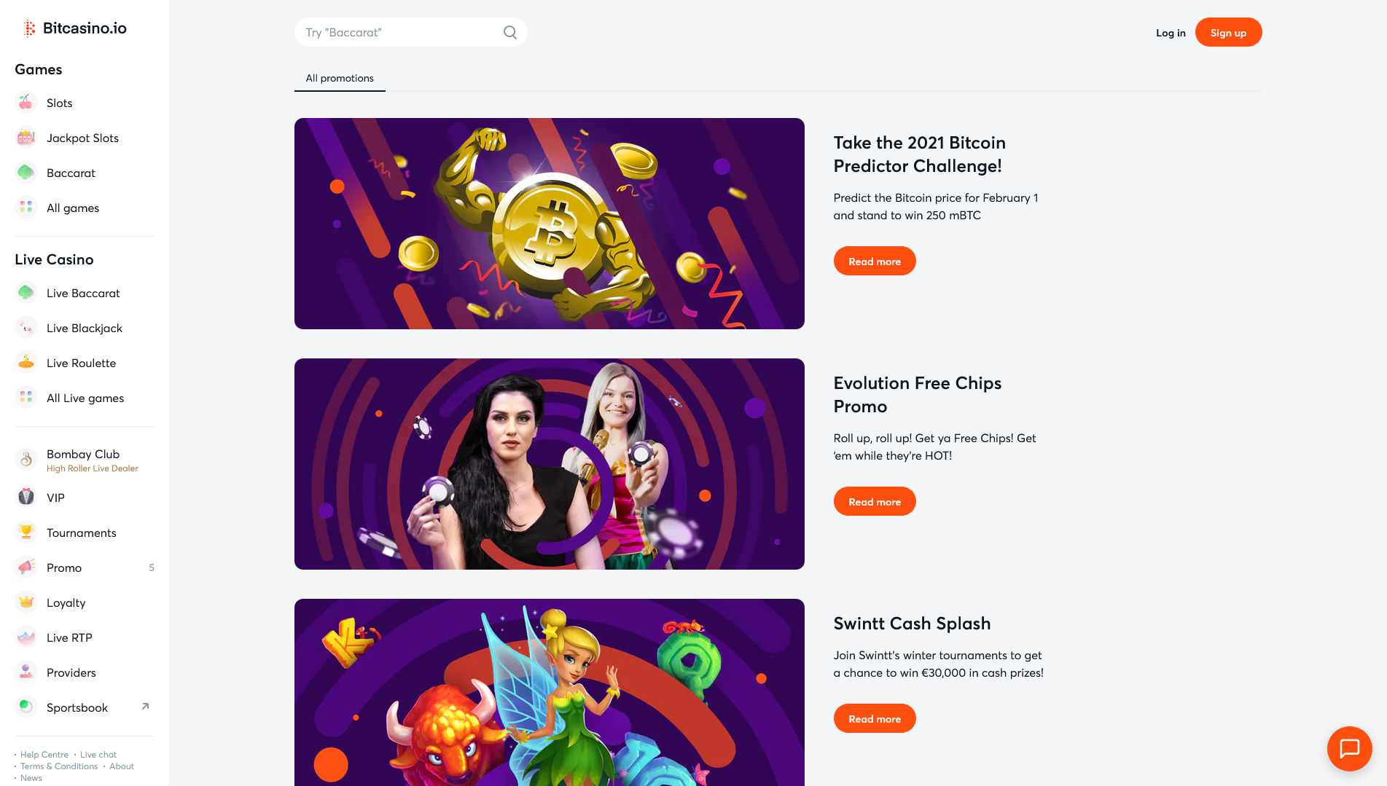Click the Log in link
Viewport: 1387px width, 786px height.
coord(1171,33)
